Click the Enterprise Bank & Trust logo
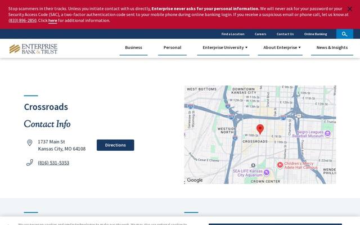This screenshot has width=360, height=225. [x=34, y=49]
